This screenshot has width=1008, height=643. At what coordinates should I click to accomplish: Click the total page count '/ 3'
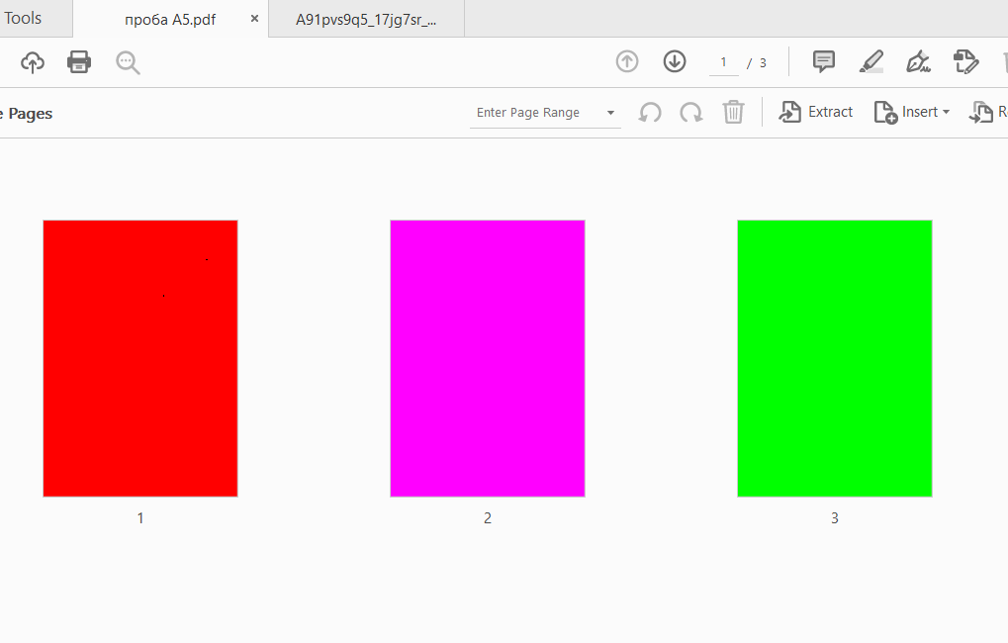[757, 63]
